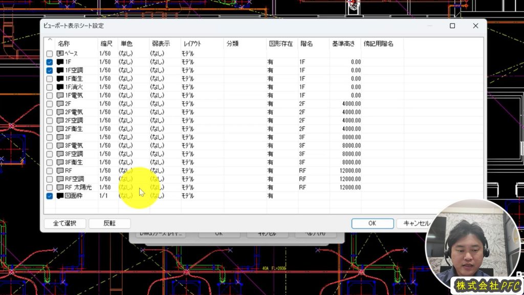The image size is (524, 295).
Task: Click the gray sheet icon beside 2F
Action: click(x=60, y=104)
